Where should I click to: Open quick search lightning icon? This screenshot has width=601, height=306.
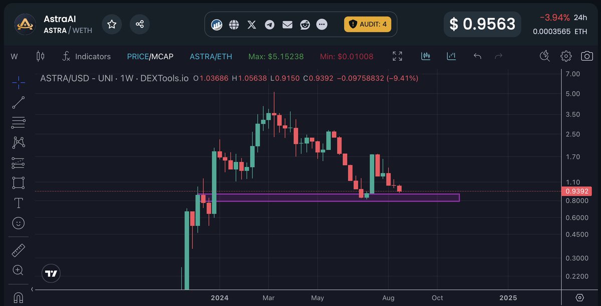545,56
